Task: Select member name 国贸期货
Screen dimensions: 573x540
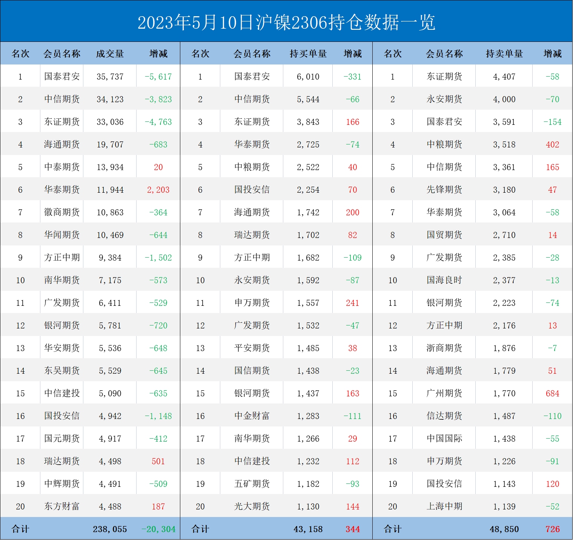Action: pyautogui.click(x=444, y=235)
